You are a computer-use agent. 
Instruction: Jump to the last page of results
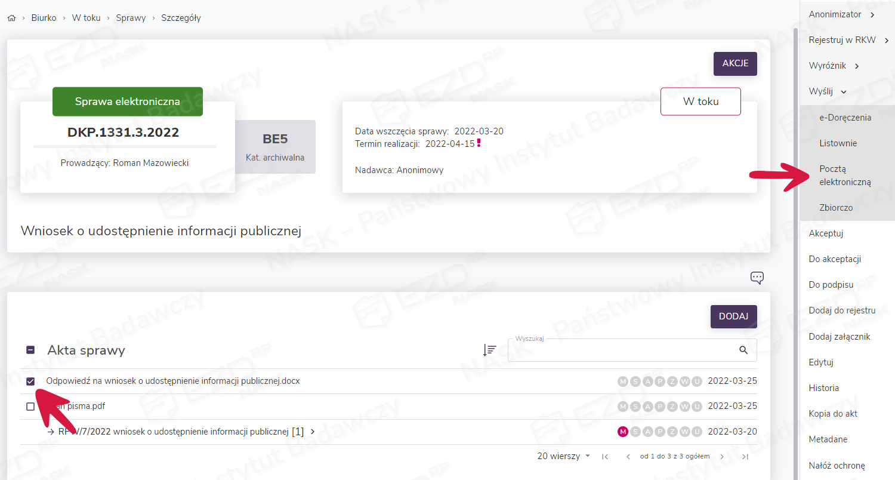coord(745,457)
